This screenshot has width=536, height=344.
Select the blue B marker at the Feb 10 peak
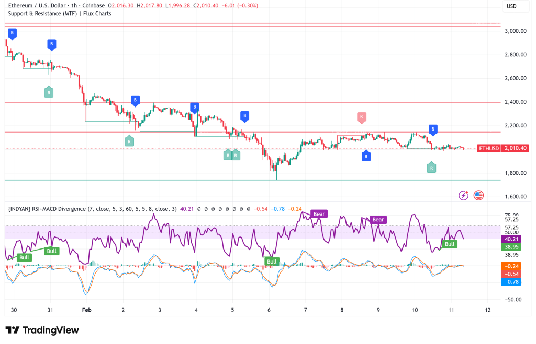click(x=432, y=129)
